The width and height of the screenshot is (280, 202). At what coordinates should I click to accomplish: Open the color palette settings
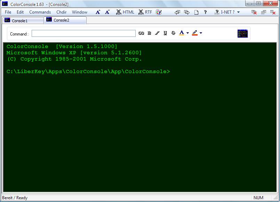[x=159, y=12]
